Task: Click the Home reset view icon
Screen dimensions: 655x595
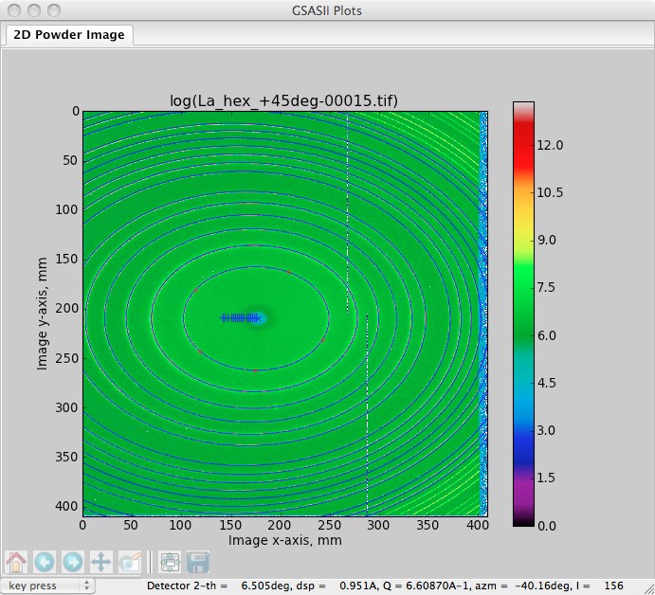Action: [16, 562]
